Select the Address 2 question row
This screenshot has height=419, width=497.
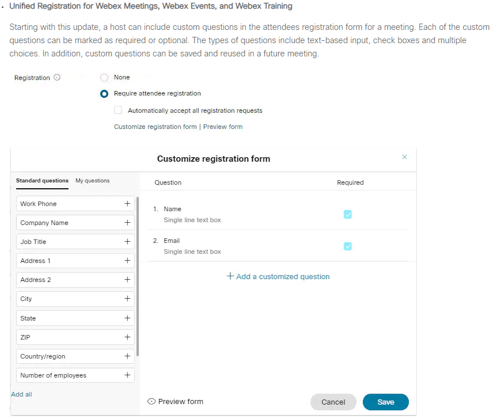point(75,280)
